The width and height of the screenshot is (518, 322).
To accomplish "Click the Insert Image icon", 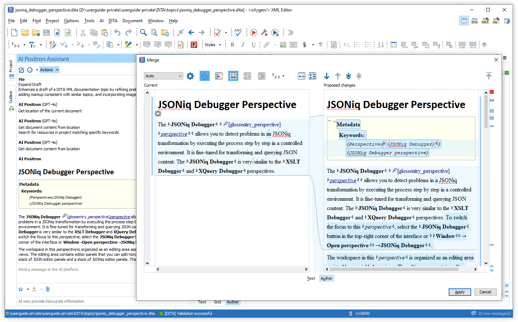I will click(x=283, y=45).
